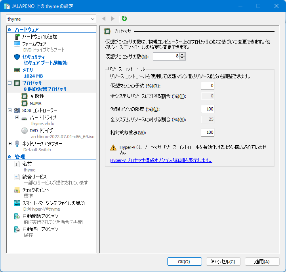
Task: Click the NUMA processor icon
Action: coord(25,103)
